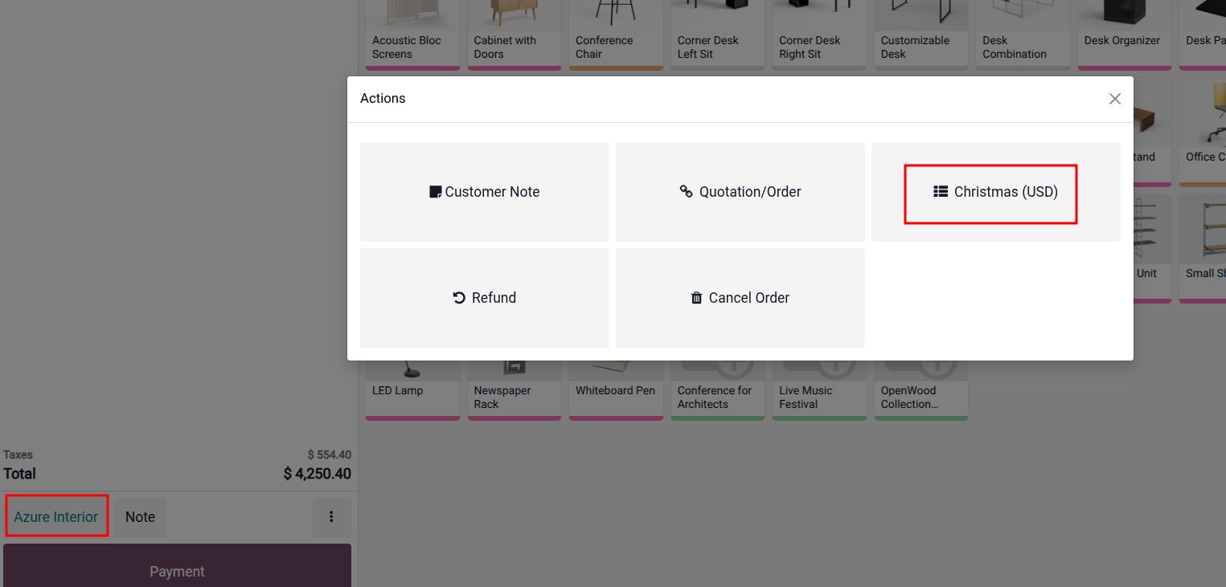
Task: Close the Actions dialog
Action: tap(1114, 99)
